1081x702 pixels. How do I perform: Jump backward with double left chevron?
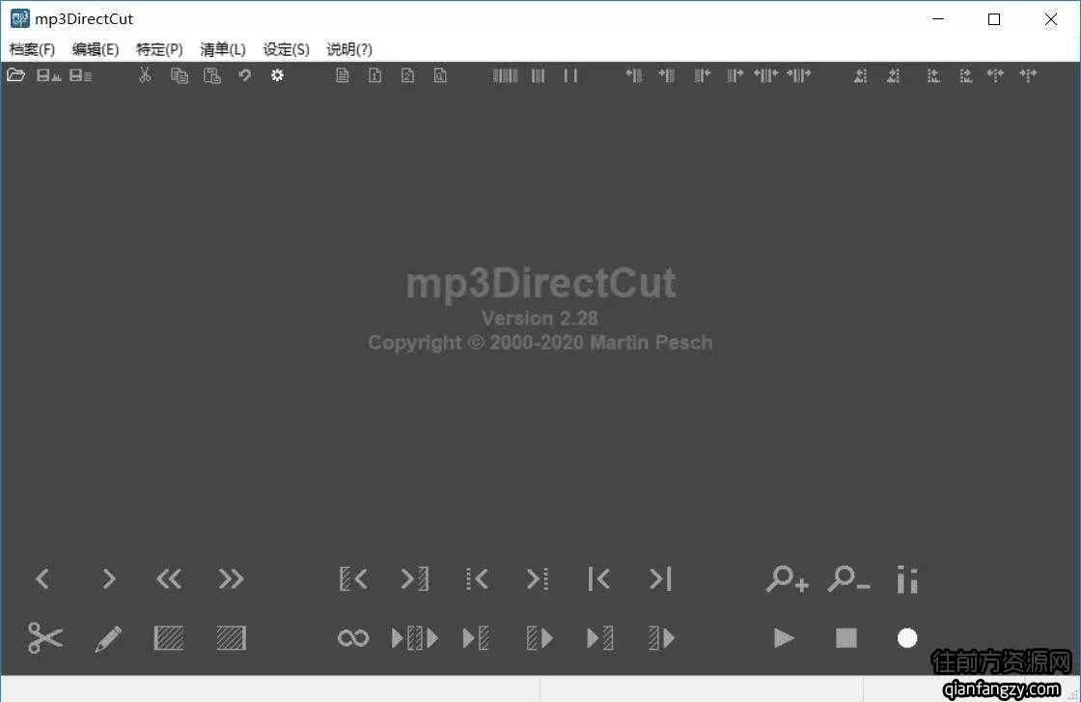(169, 578)
